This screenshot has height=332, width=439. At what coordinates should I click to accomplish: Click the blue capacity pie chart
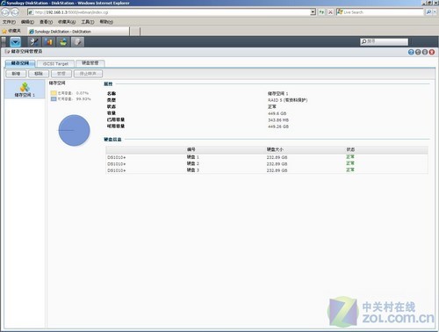(x=74, y=130)
